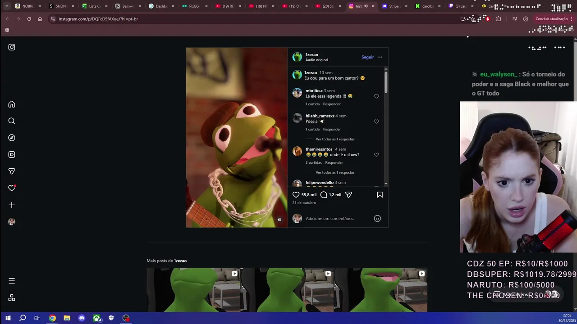Reply to mbriito.c's comment
This screenshot has width=577, height=324.
(332, 104)
